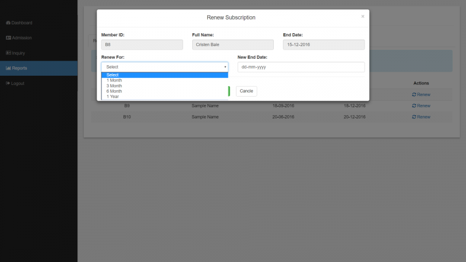The height and width of the screenshot is (262, 466).
Task: Click the Renew For dropdown box
Action: (164, 67)
